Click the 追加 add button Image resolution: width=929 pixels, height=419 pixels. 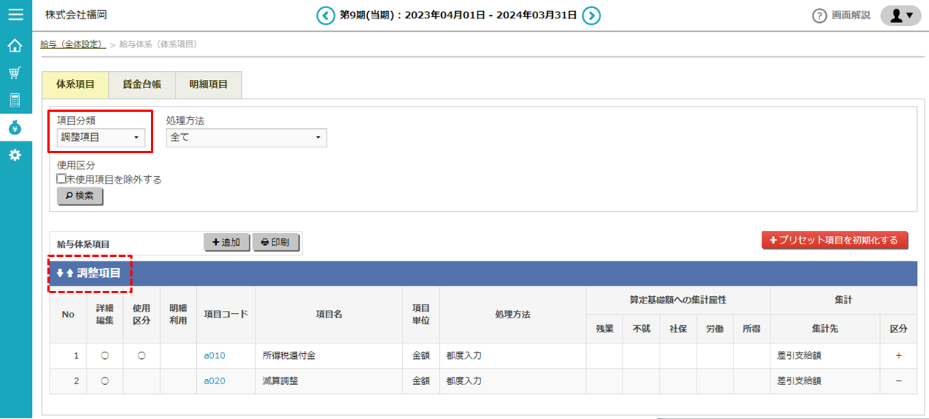point(226,242)
